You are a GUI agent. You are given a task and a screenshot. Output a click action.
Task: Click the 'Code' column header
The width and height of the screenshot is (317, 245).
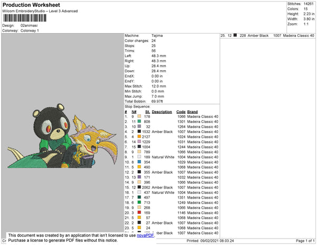click(x=181, y=112)
